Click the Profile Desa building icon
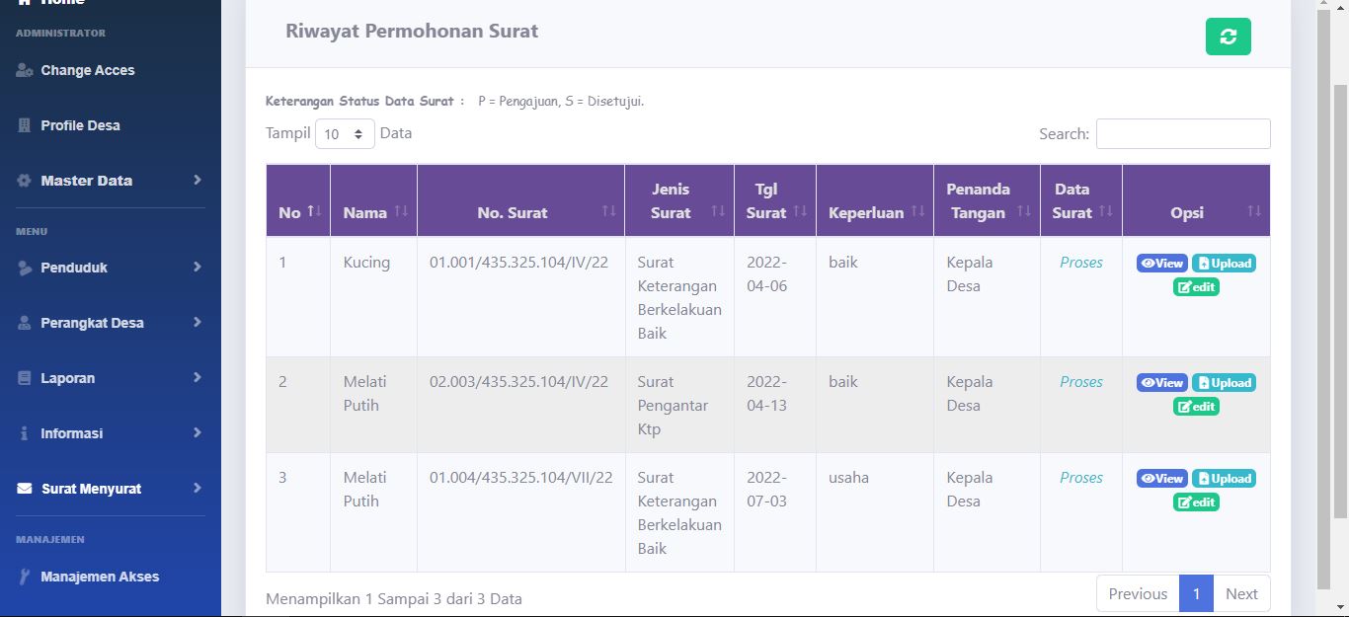Image resolution: width=1349 pixels, height=617 pixels. click(25, 125)
